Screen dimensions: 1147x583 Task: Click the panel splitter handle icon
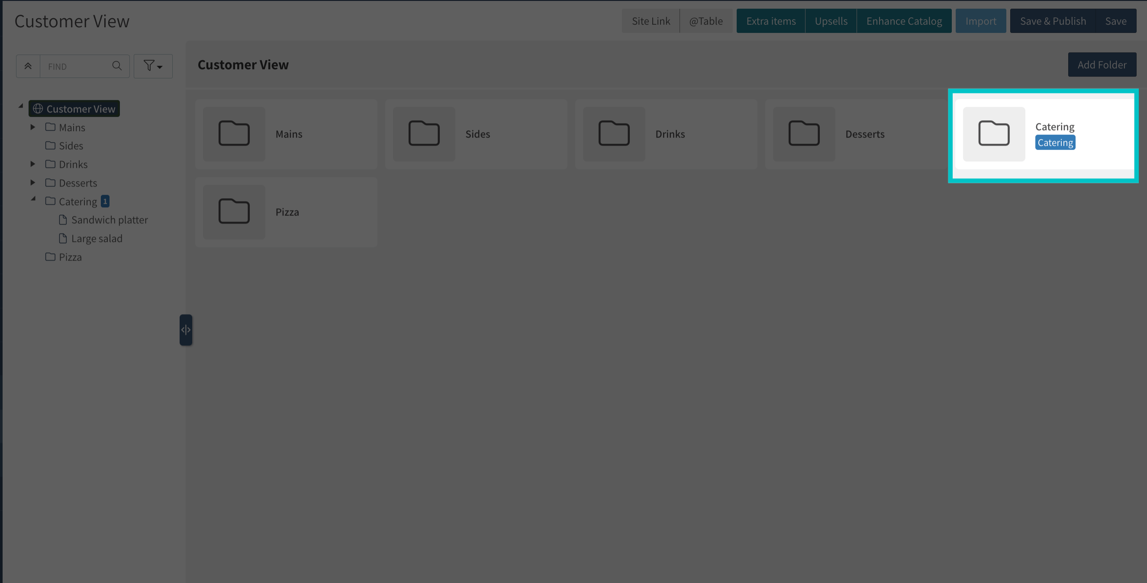click(186, 330)
